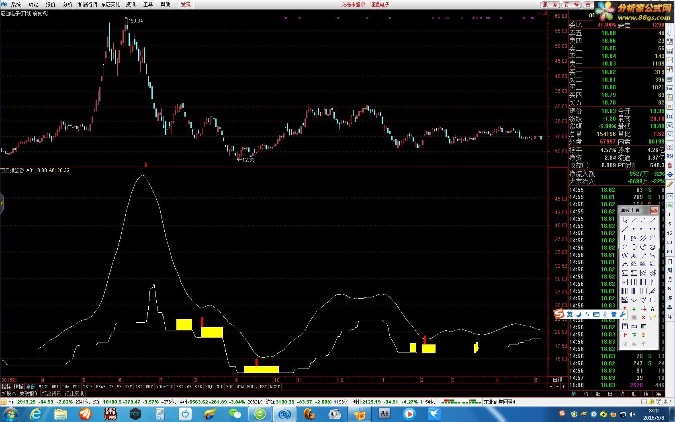Viewport: 675px width, 422px height.
Task: Click the − zoom button below 日线
Action: coord(557,387)
